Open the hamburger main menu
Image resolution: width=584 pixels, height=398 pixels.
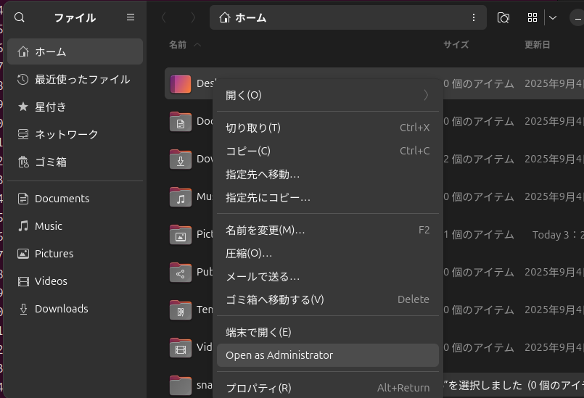click(x=131, y=17)
